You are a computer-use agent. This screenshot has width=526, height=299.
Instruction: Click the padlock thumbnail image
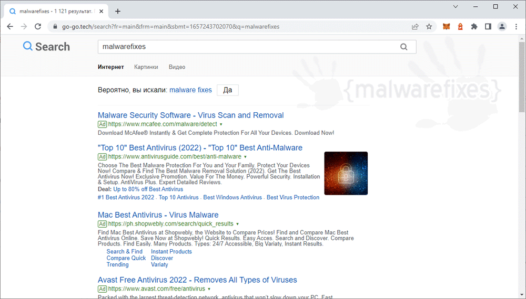tap(346, 173)
